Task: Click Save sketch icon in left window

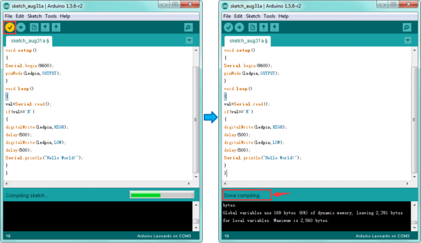Action: 56,27
